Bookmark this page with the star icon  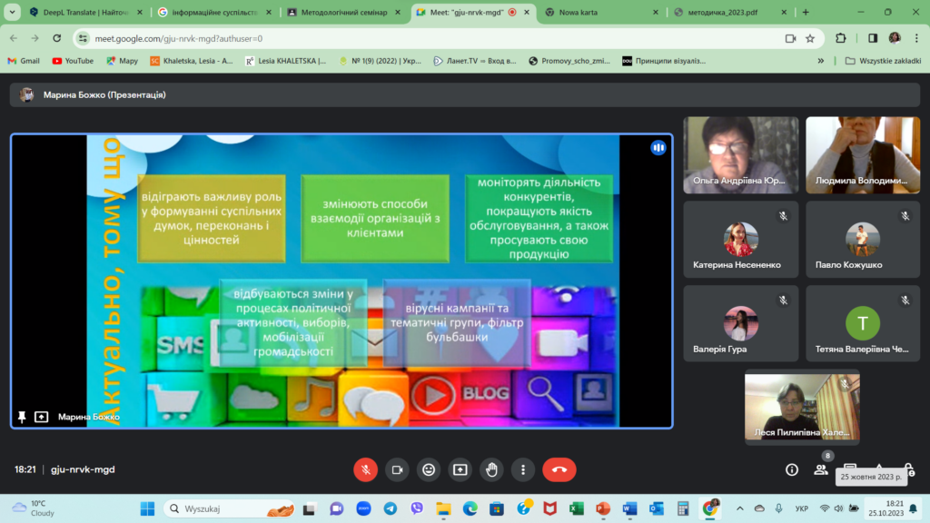pos(810,38)
